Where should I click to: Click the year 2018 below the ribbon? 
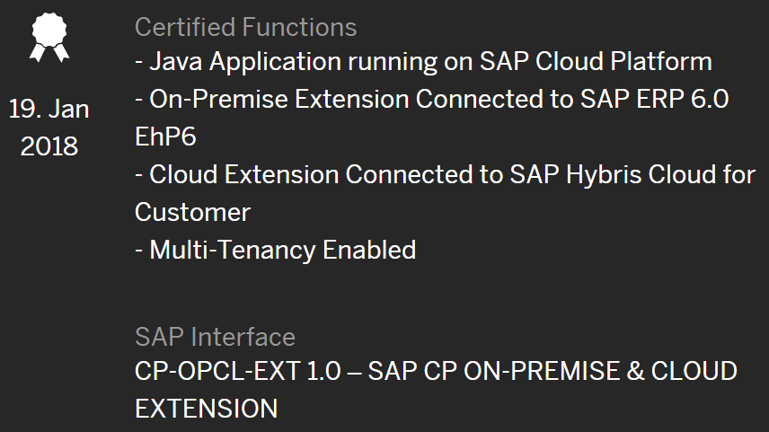(49, 146)
